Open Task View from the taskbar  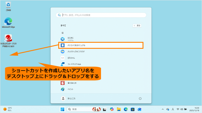coord(104,110)
